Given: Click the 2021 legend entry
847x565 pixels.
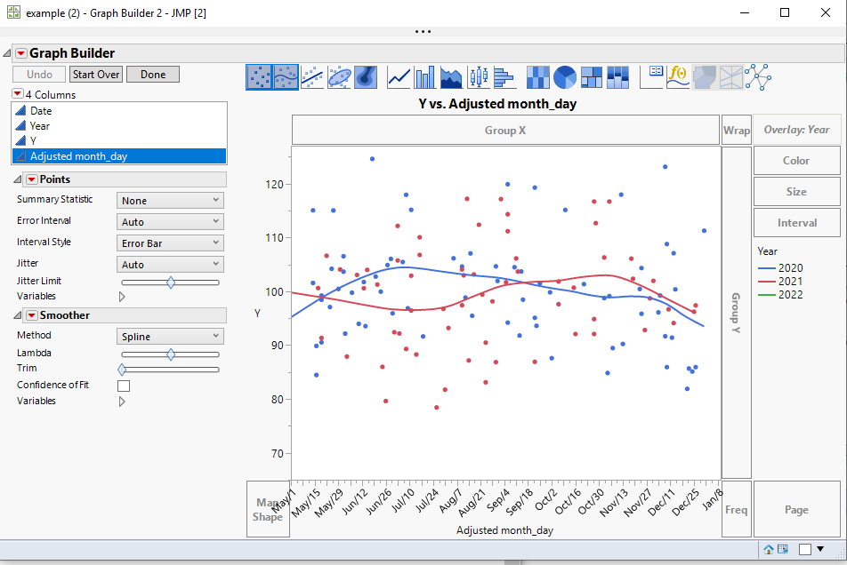Looking at the screenshot, I should [780, 281].
